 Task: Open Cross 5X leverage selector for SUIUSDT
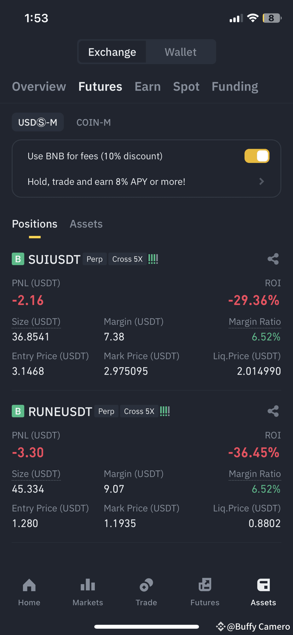[x=127, y=259]
